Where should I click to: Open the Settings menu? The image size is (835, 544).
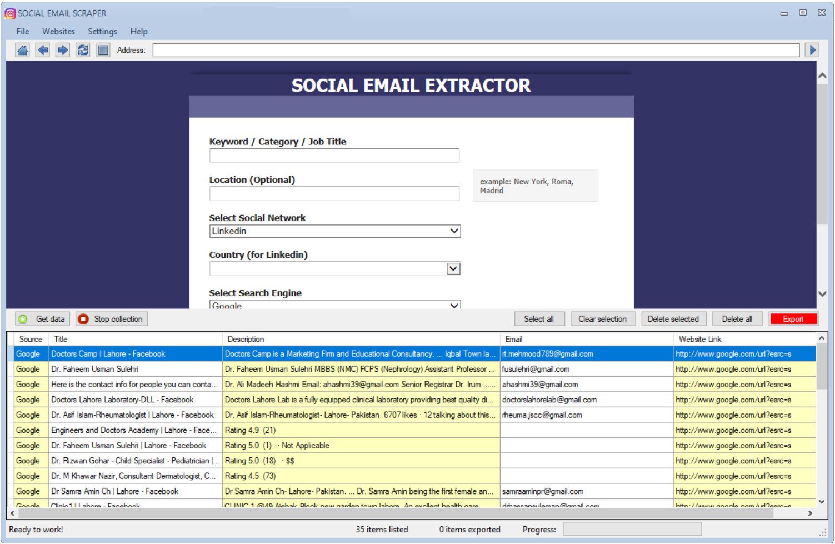[102, 32]
